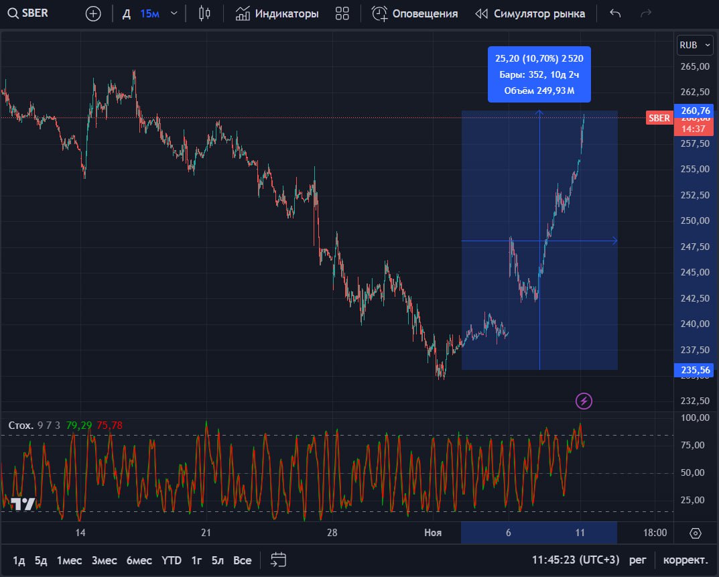Select the YTD date range
The width and height of the screenshot is (719, 577).
pos(172,560)
